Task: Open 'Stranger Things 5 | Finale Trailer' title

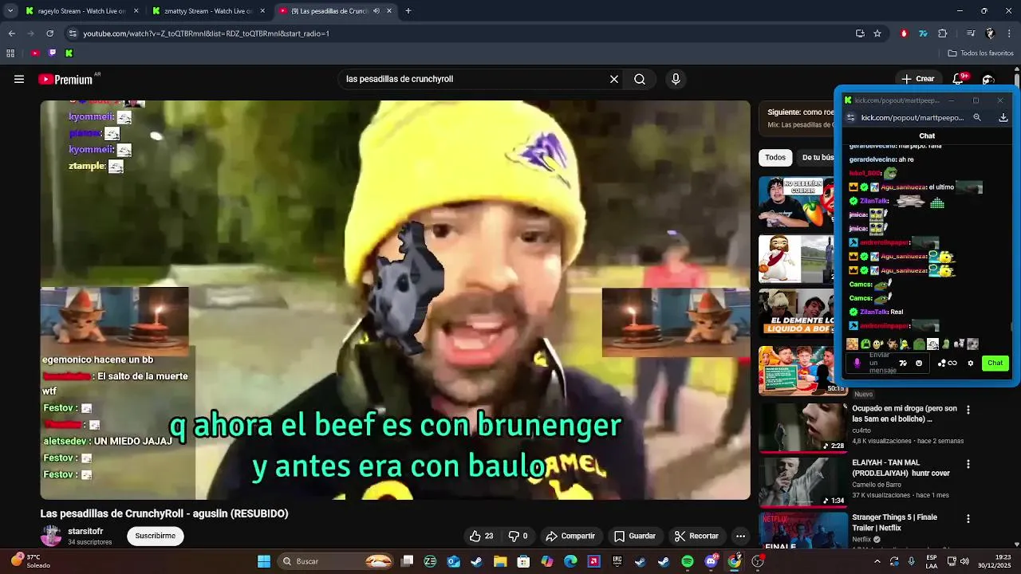Action: point(894,522)
